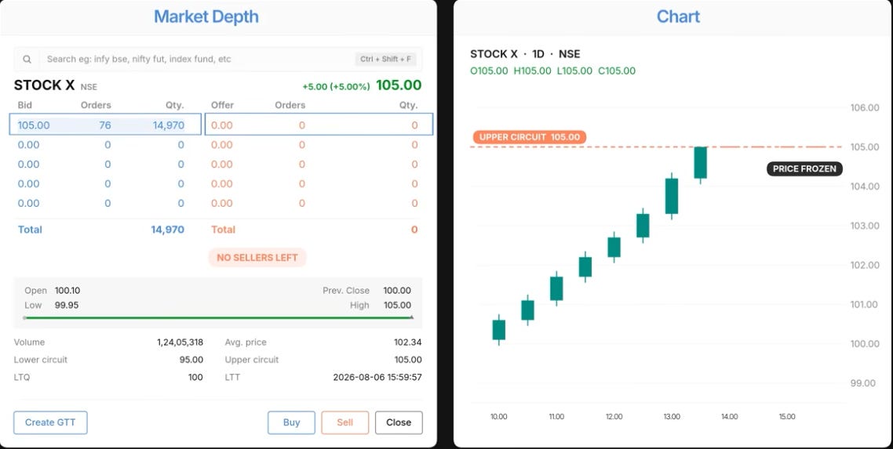This screenshot has height=449, width=893.
Task: Focus the instrument search input field
Action: click(x=196, y=59)
